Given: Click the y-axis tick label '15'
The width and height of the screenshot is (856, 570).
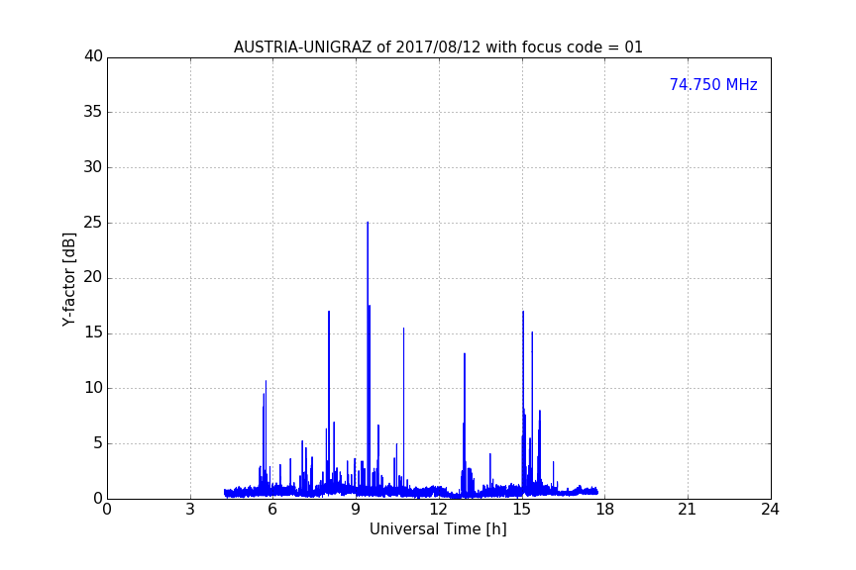Looking at the screenshot, I should tap(93, 332).
